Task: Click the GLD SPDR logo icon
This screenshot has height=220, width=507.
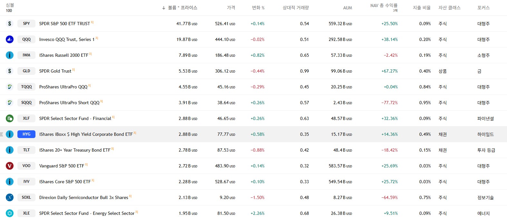Action: 10,71
